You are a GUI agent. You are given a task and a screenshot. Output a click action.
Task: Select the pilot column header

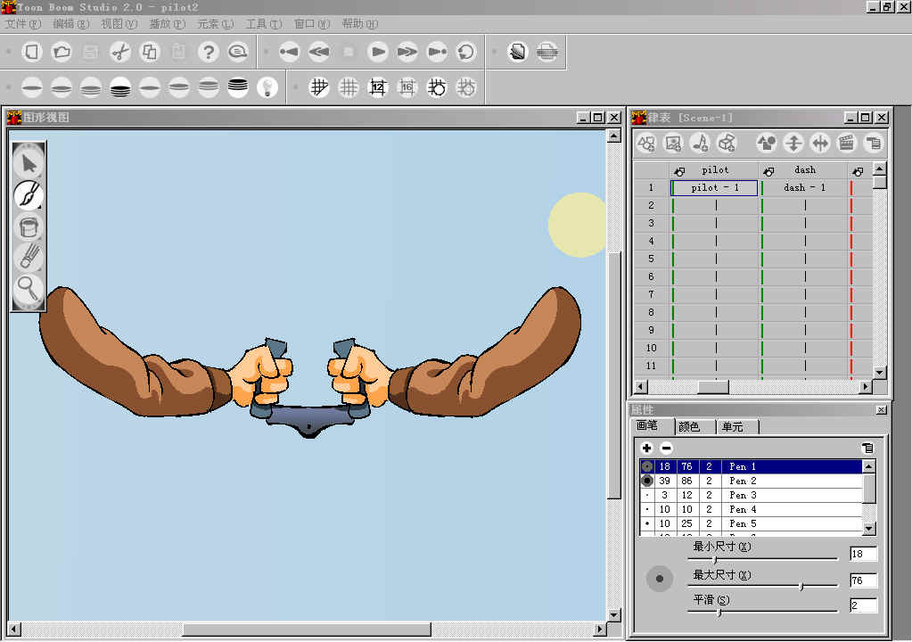(x=715, y=169)
